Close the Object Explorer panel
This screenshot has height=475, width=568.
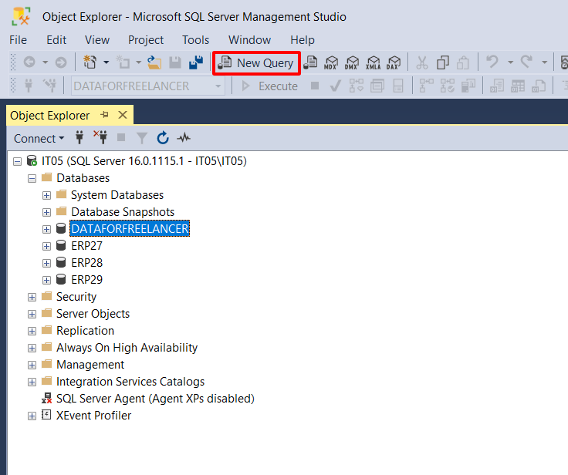[123, 115]
